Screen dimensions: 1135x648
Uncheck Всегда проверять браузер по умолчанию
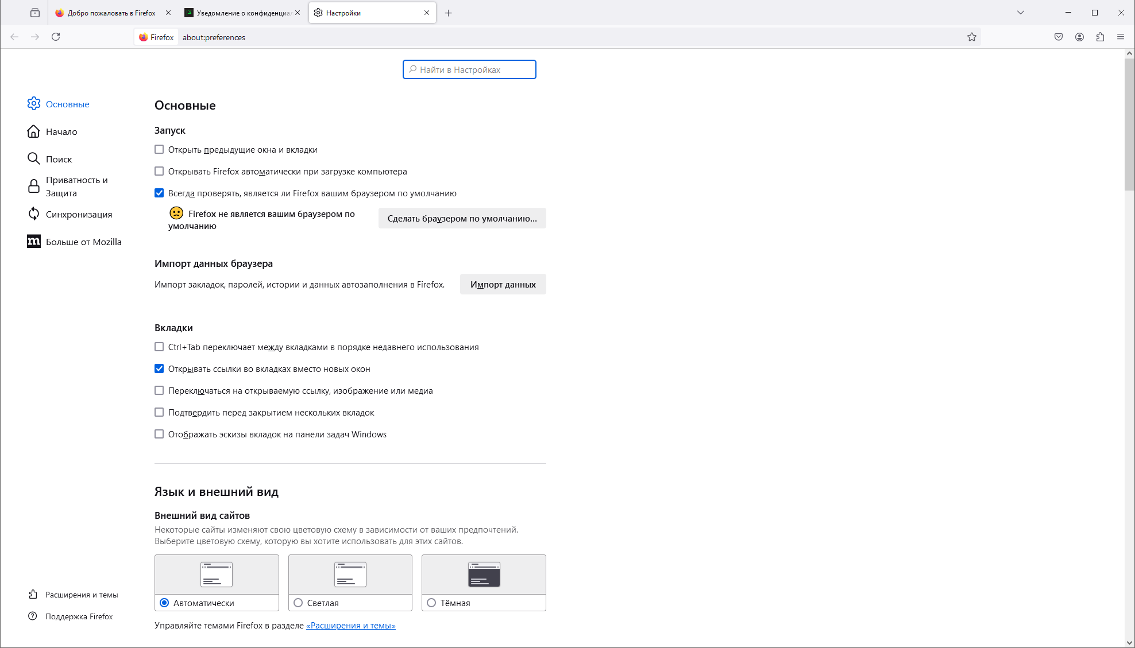(159, 193)
